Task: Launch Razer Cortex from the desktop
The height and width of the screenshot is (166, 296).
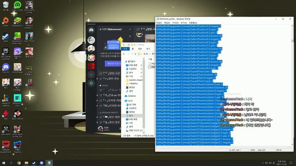Action: point(18,6)
